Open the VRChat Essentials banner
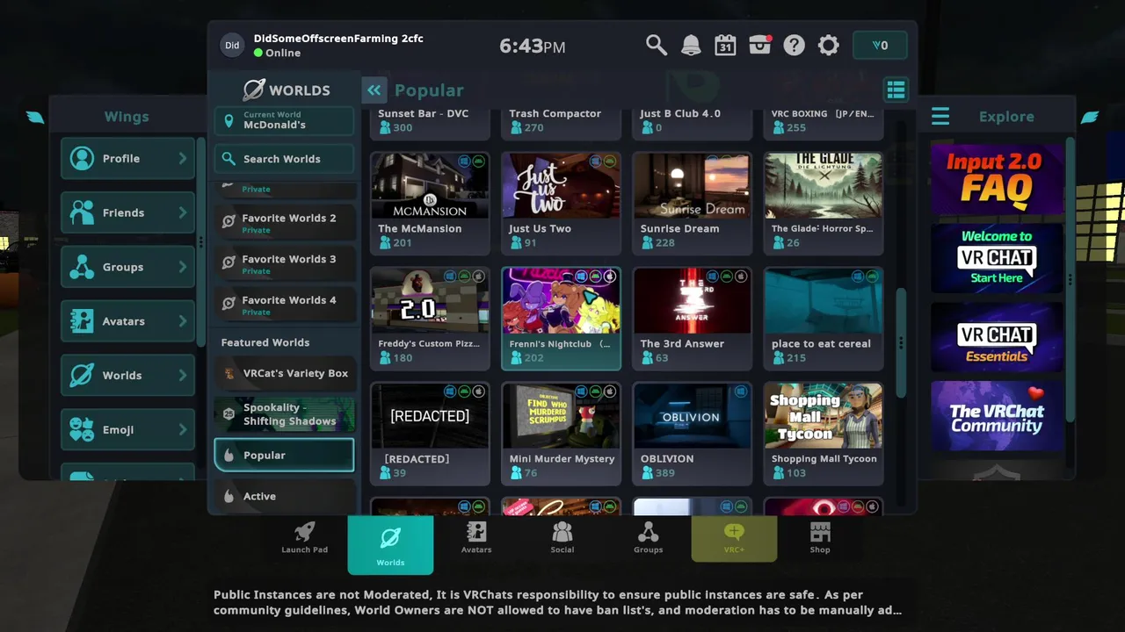Screen dimensions: 1125x632 tap(997, 337)
